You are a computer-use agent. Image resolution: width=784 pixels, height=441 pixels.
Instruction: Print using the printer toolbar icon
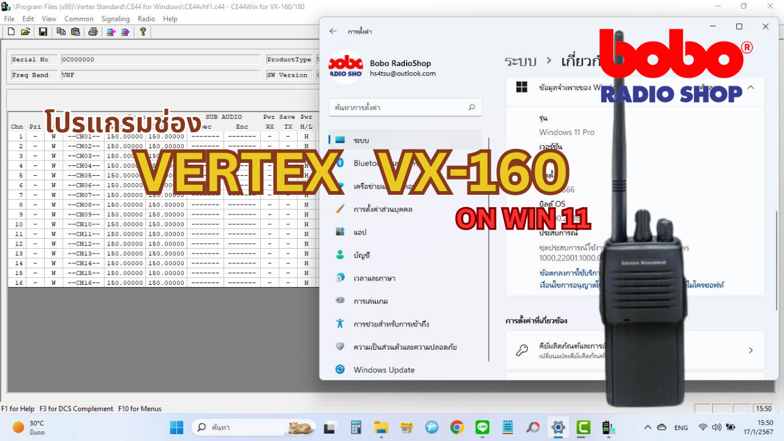(92, 32)
